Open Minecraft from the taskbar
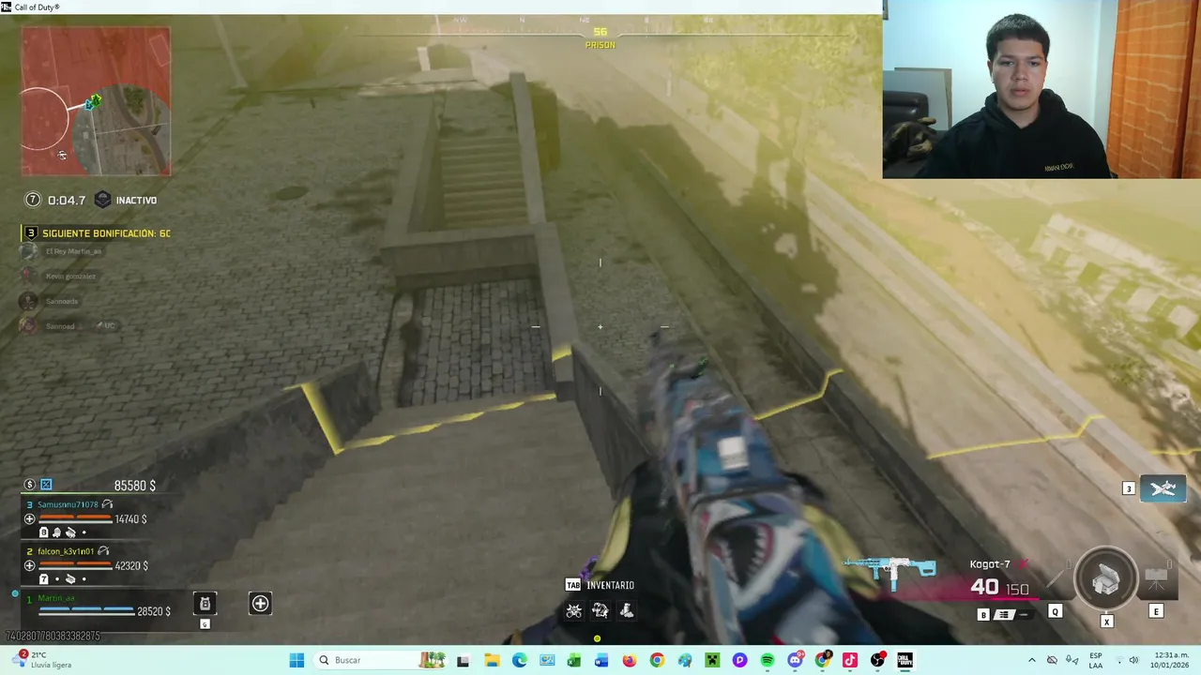 (712, 660)
